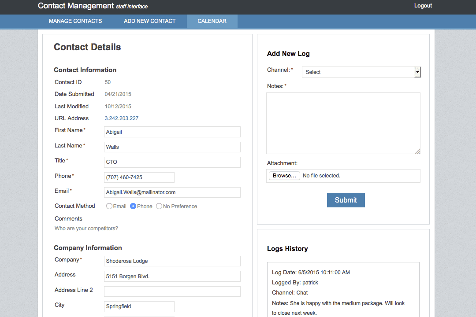Image resolution: width=476 pixels, height=317 pixels.
Task: Select the Email address input field
Action: [x=172, y=192]
